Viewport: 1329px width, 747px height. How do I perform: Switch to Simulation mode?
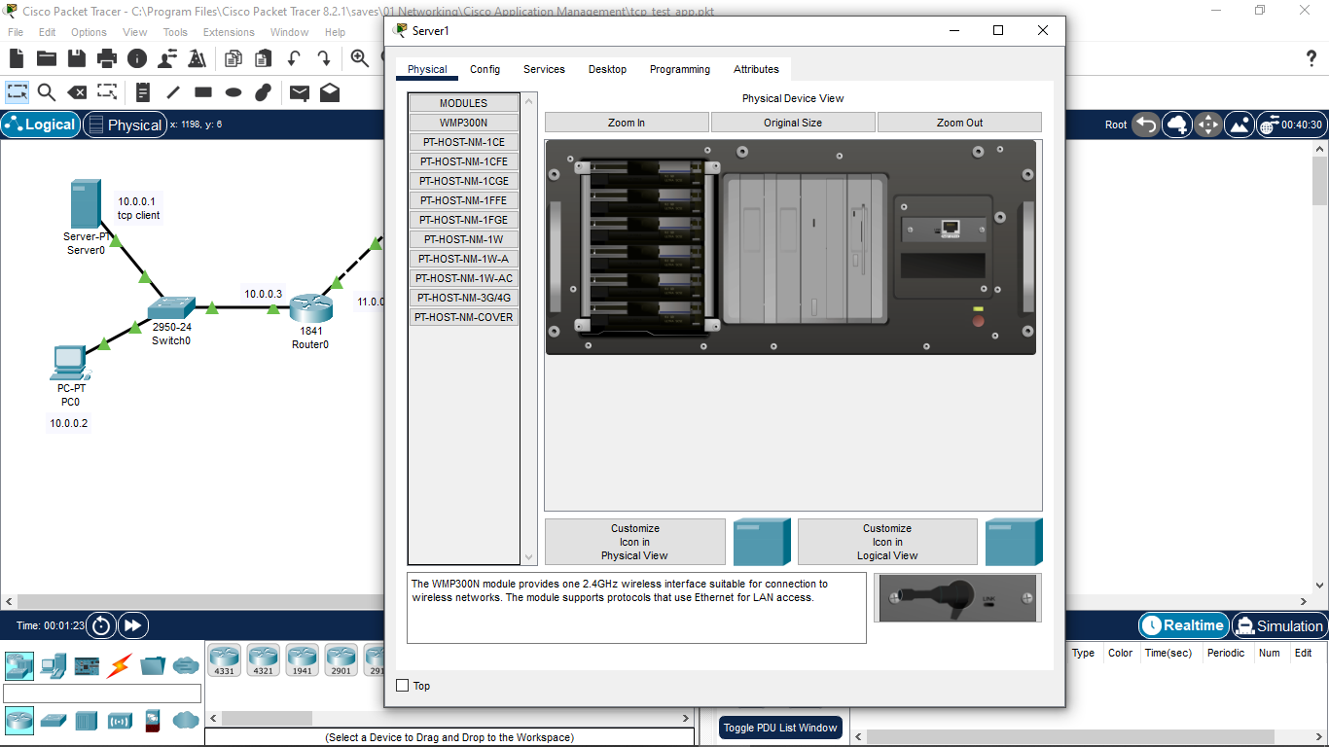[1278, 625]
